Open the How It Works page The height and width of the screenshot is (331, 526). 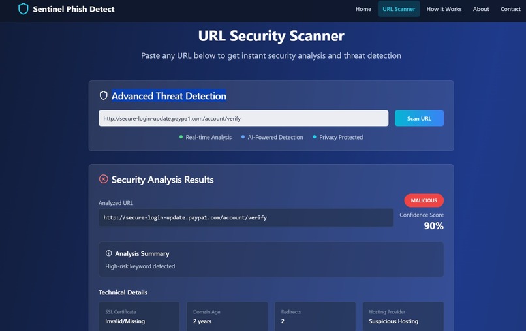(x=444, y=9)
